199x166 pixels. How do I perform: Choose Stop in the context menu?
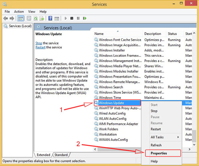(162, 111)
